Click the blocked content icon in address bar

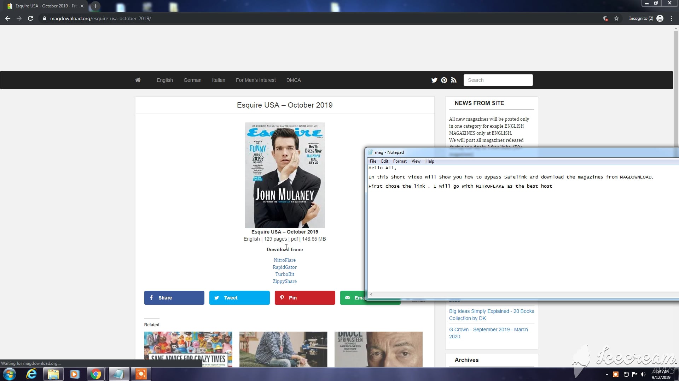tap(605, 18)
